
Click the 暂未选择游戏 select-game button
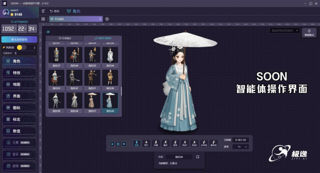click(x=19, y=40)
